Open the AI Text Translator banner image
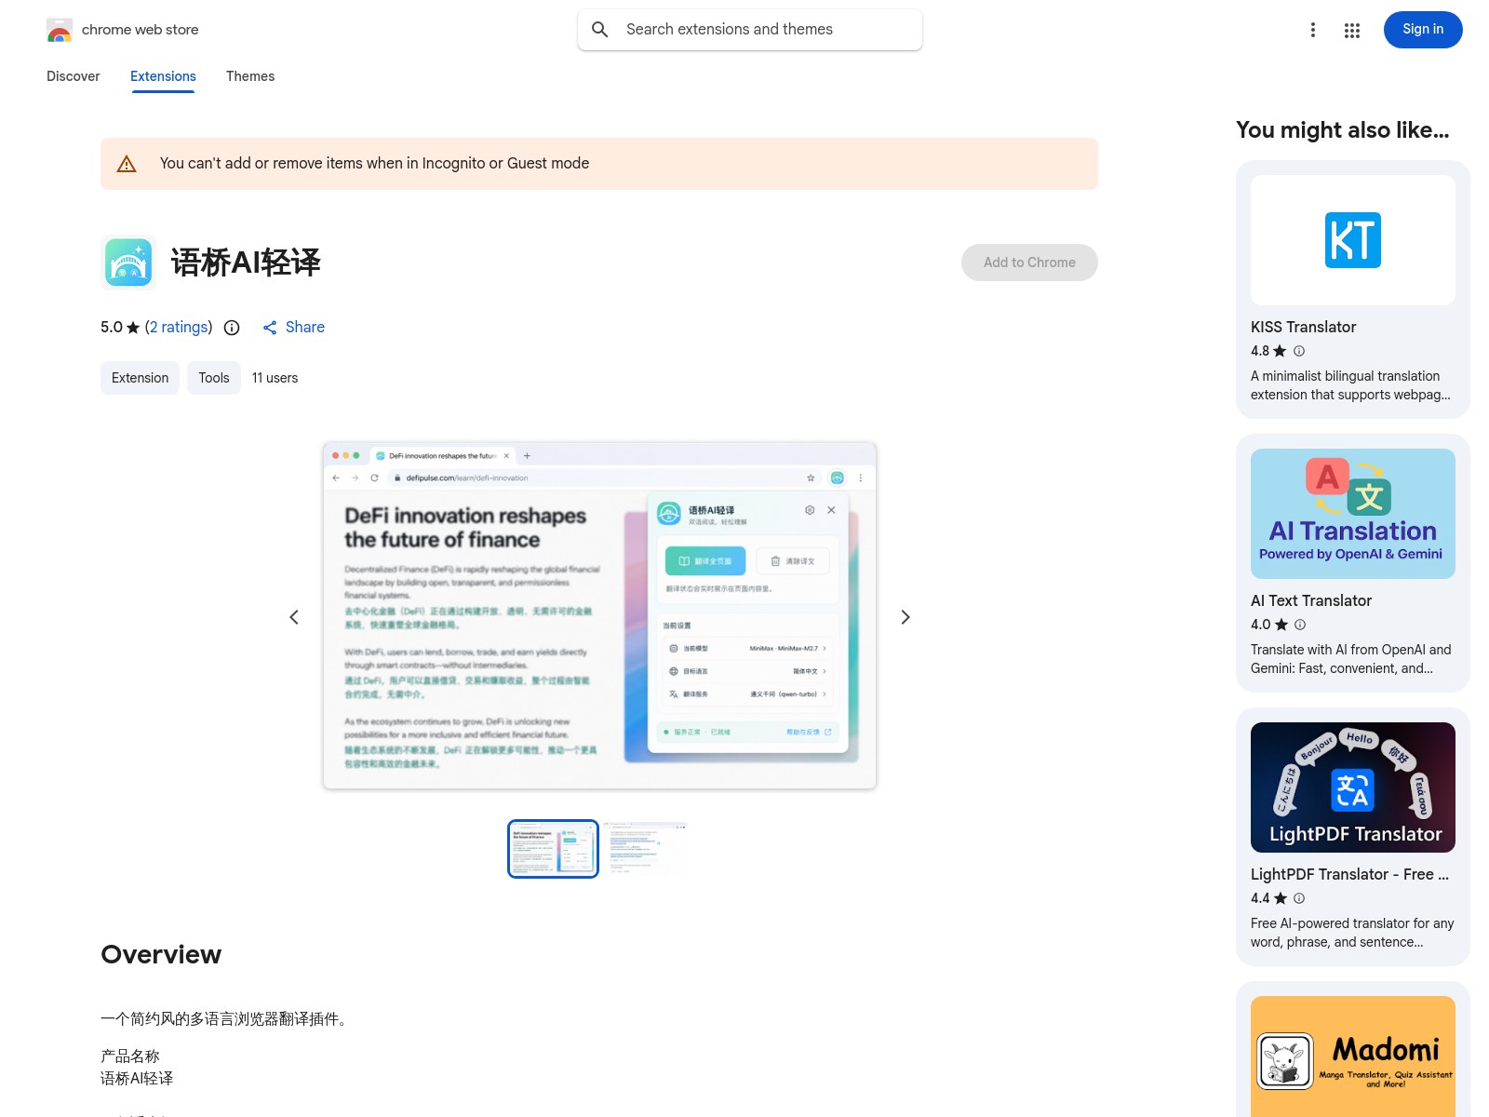Viewport: 1489px width, 1117px height. point(1353,514)
